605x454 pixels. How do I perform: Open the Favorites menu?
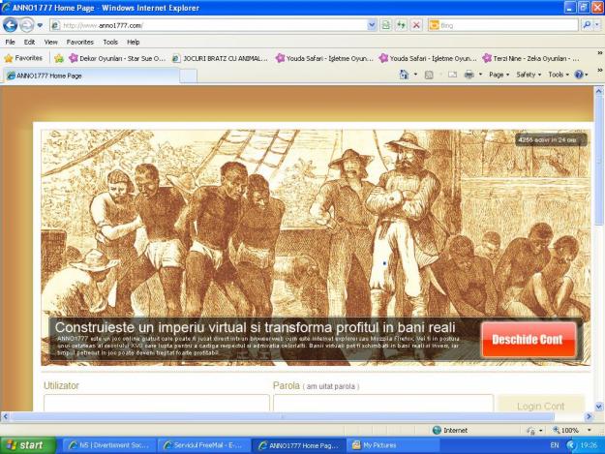click(x=80, y=42)
